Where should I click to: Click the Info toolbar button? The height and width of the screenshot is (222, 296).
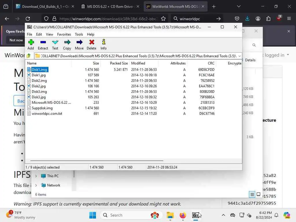tap(103, 45)
